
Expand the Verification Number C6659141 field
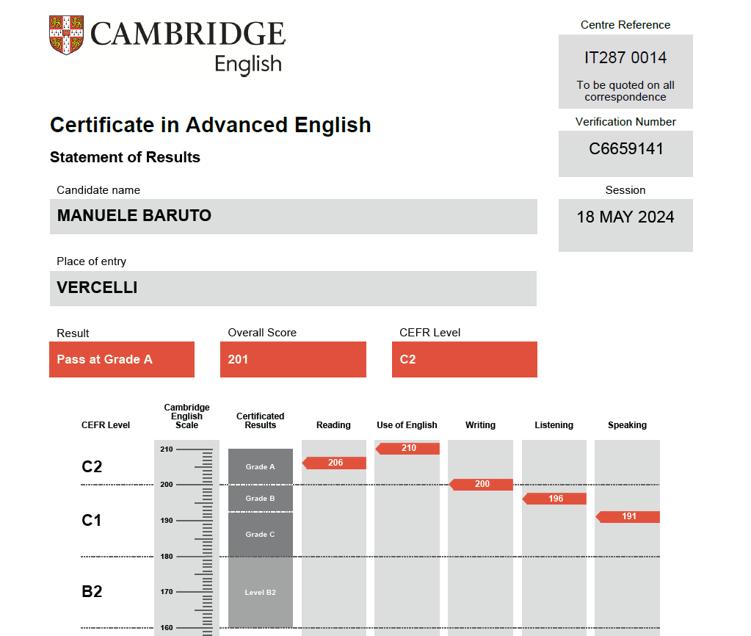[x=625, y=153]
